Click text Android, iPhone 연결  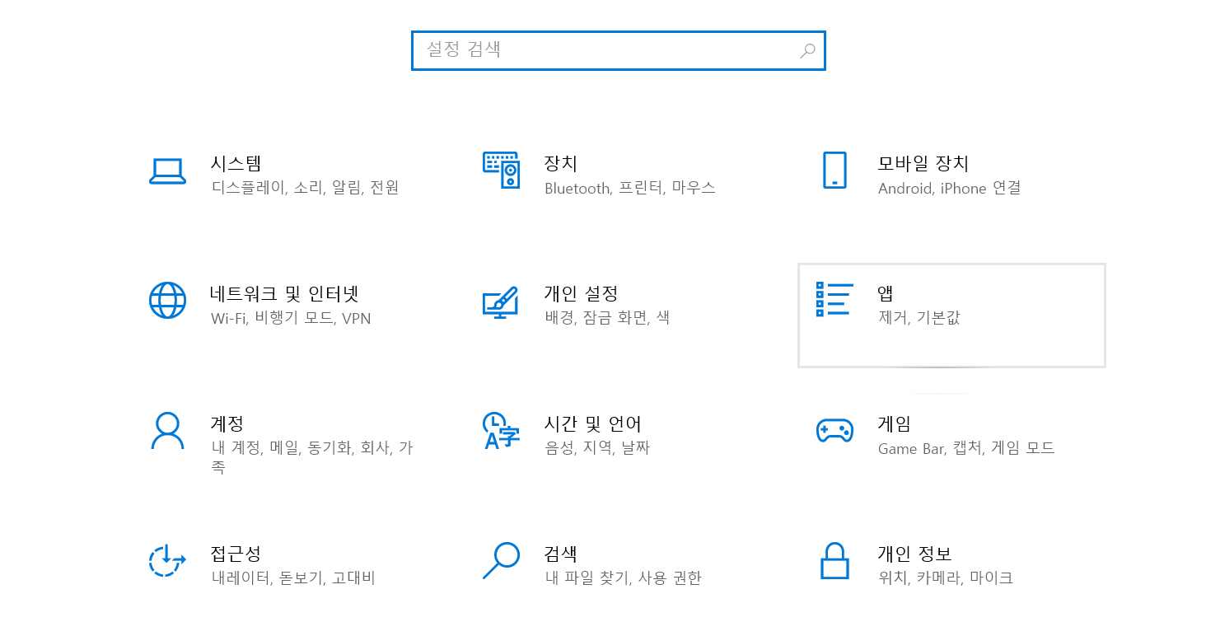(x=950, y=188)
